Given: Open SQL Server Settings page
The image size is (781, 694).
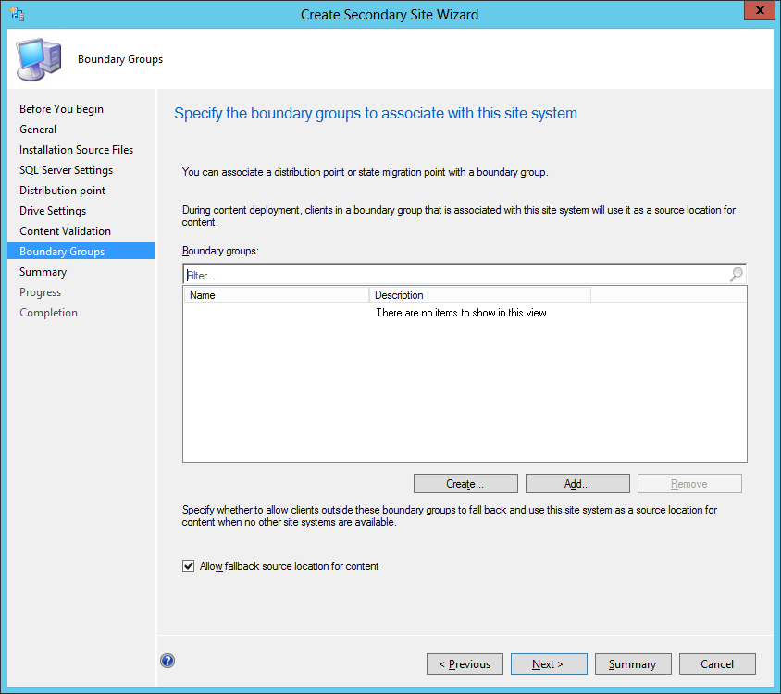Looking at the screenshot, I should pos(67,170).
